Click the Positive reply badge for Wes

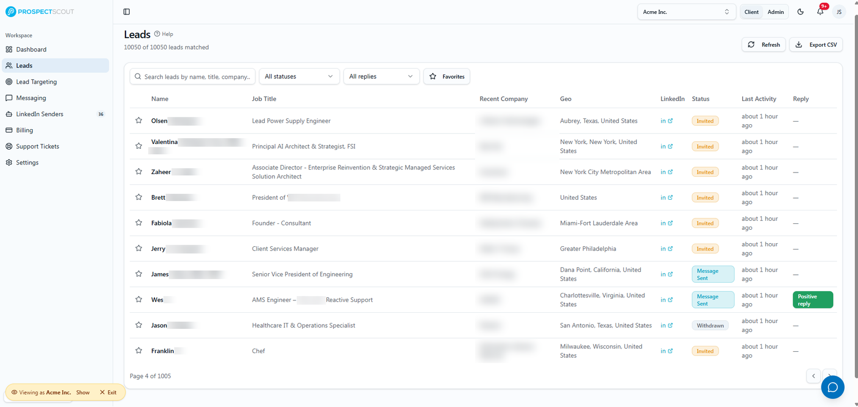812,300
